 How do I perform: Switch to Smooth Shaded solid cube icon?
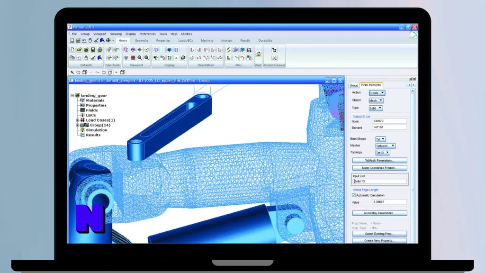tap(169, 50)
